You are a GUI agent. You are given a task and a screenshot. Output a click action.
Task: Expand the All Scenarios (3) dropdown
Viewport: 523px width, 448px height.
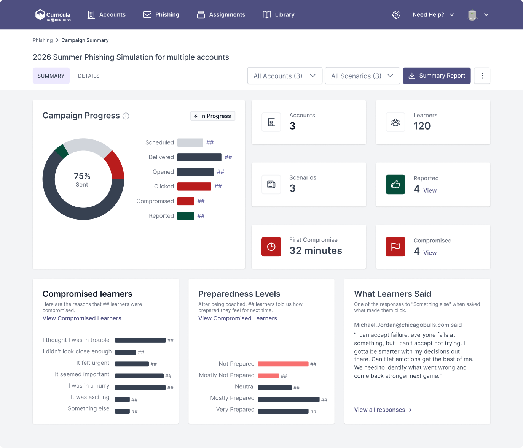pyautogui.click(x=362, y=76)
